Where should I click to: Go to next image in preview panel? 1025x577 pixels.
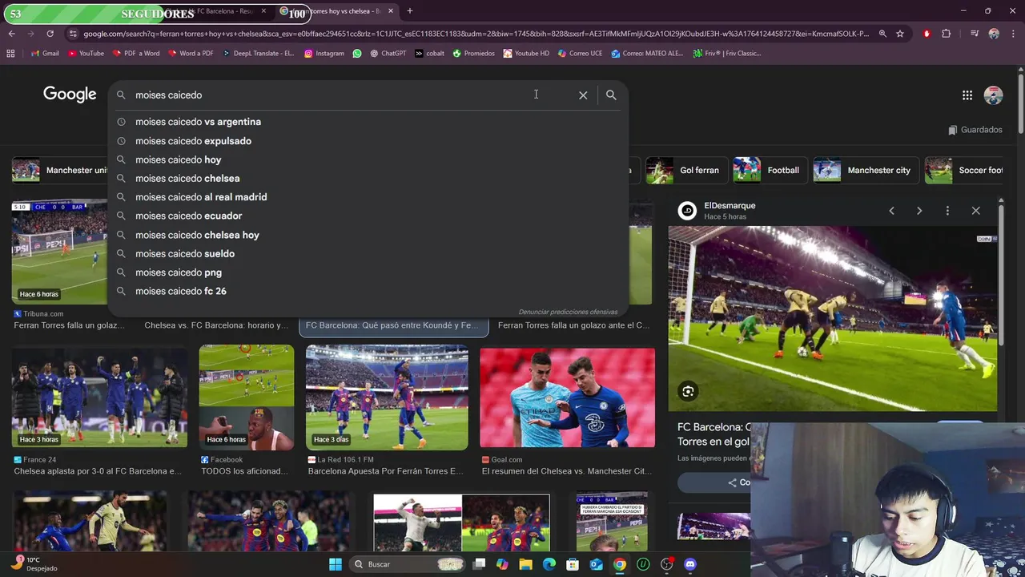(919, 211)
